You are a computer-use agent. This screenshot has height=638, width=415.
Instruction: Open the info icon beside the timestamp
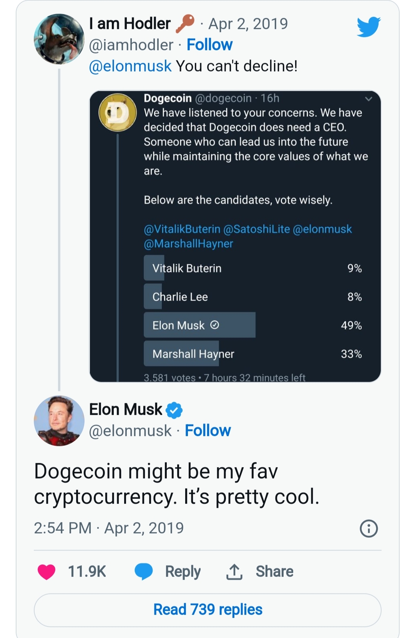[369, 528]
